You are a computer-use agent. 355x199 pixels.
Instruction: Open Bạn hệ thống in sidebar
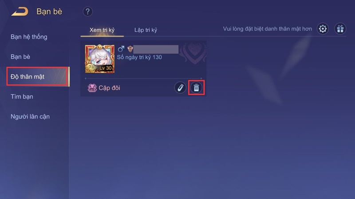(x=29, y=37)
